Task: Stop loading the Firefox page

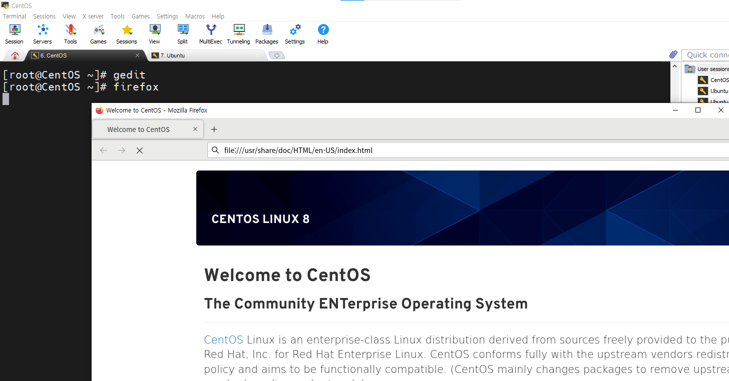Action: click(x=140, y=150)
